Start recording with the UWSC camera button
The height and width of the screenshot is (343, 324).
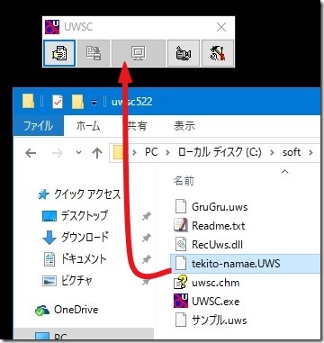(x=184, y=53)
